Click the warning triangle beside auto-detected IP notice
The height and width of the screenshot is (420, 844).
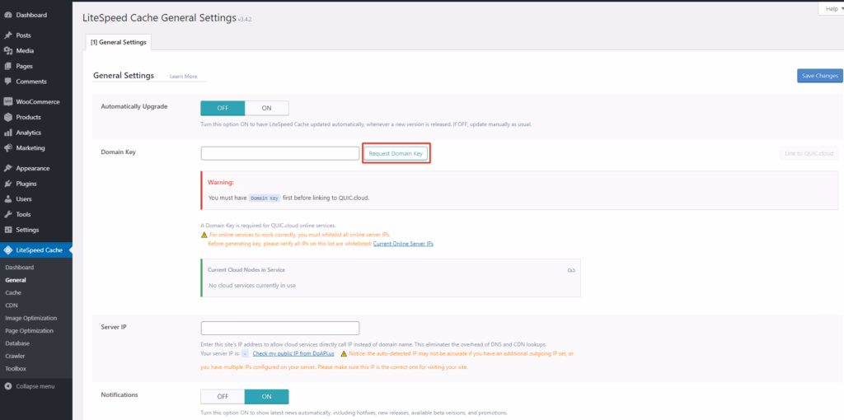(344, 354)
